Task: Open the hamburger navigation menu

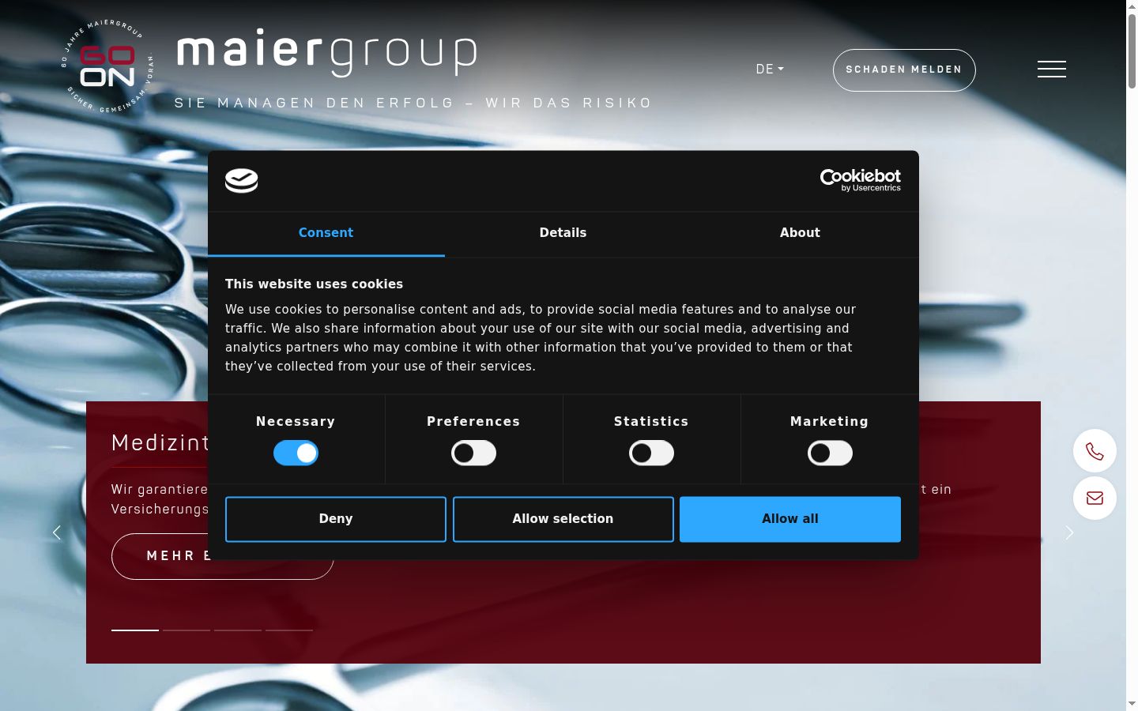Action: [x=1051, y=70]
